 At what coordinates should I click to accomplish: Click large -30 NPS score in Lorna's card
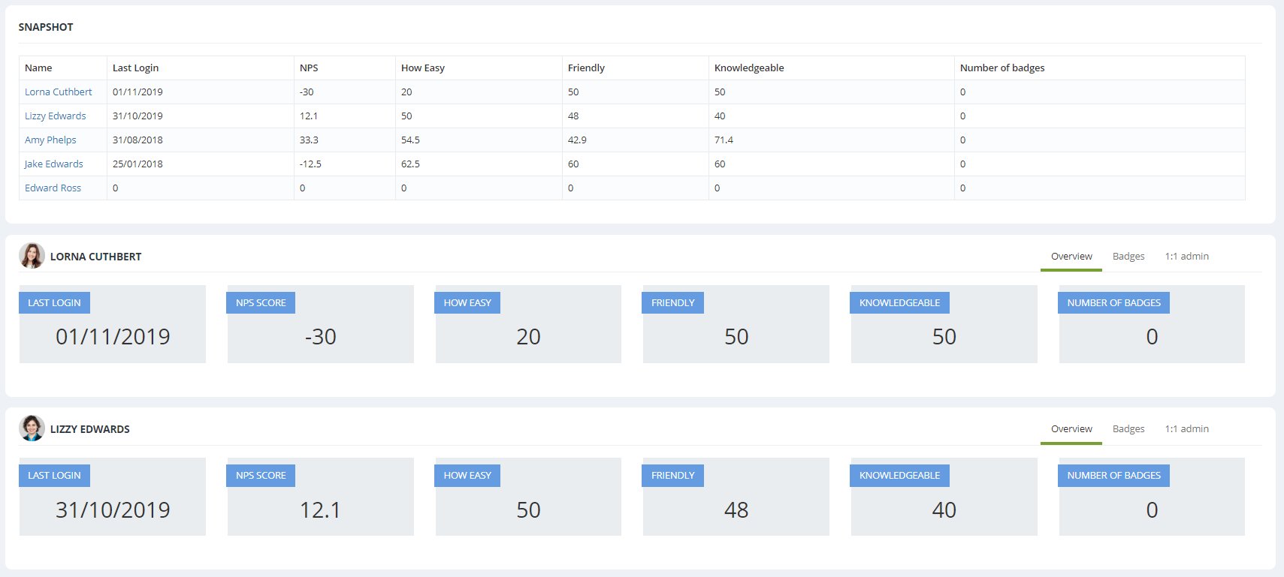(321, 337)
